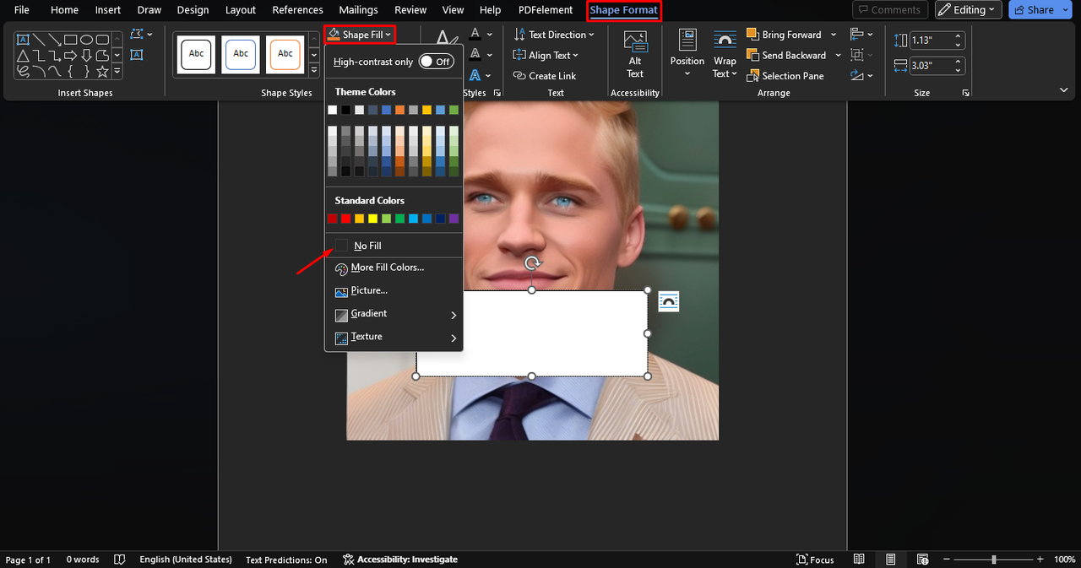1081x568 pixels.
Task: Click the shape height input field
Action: pos(930,40)
